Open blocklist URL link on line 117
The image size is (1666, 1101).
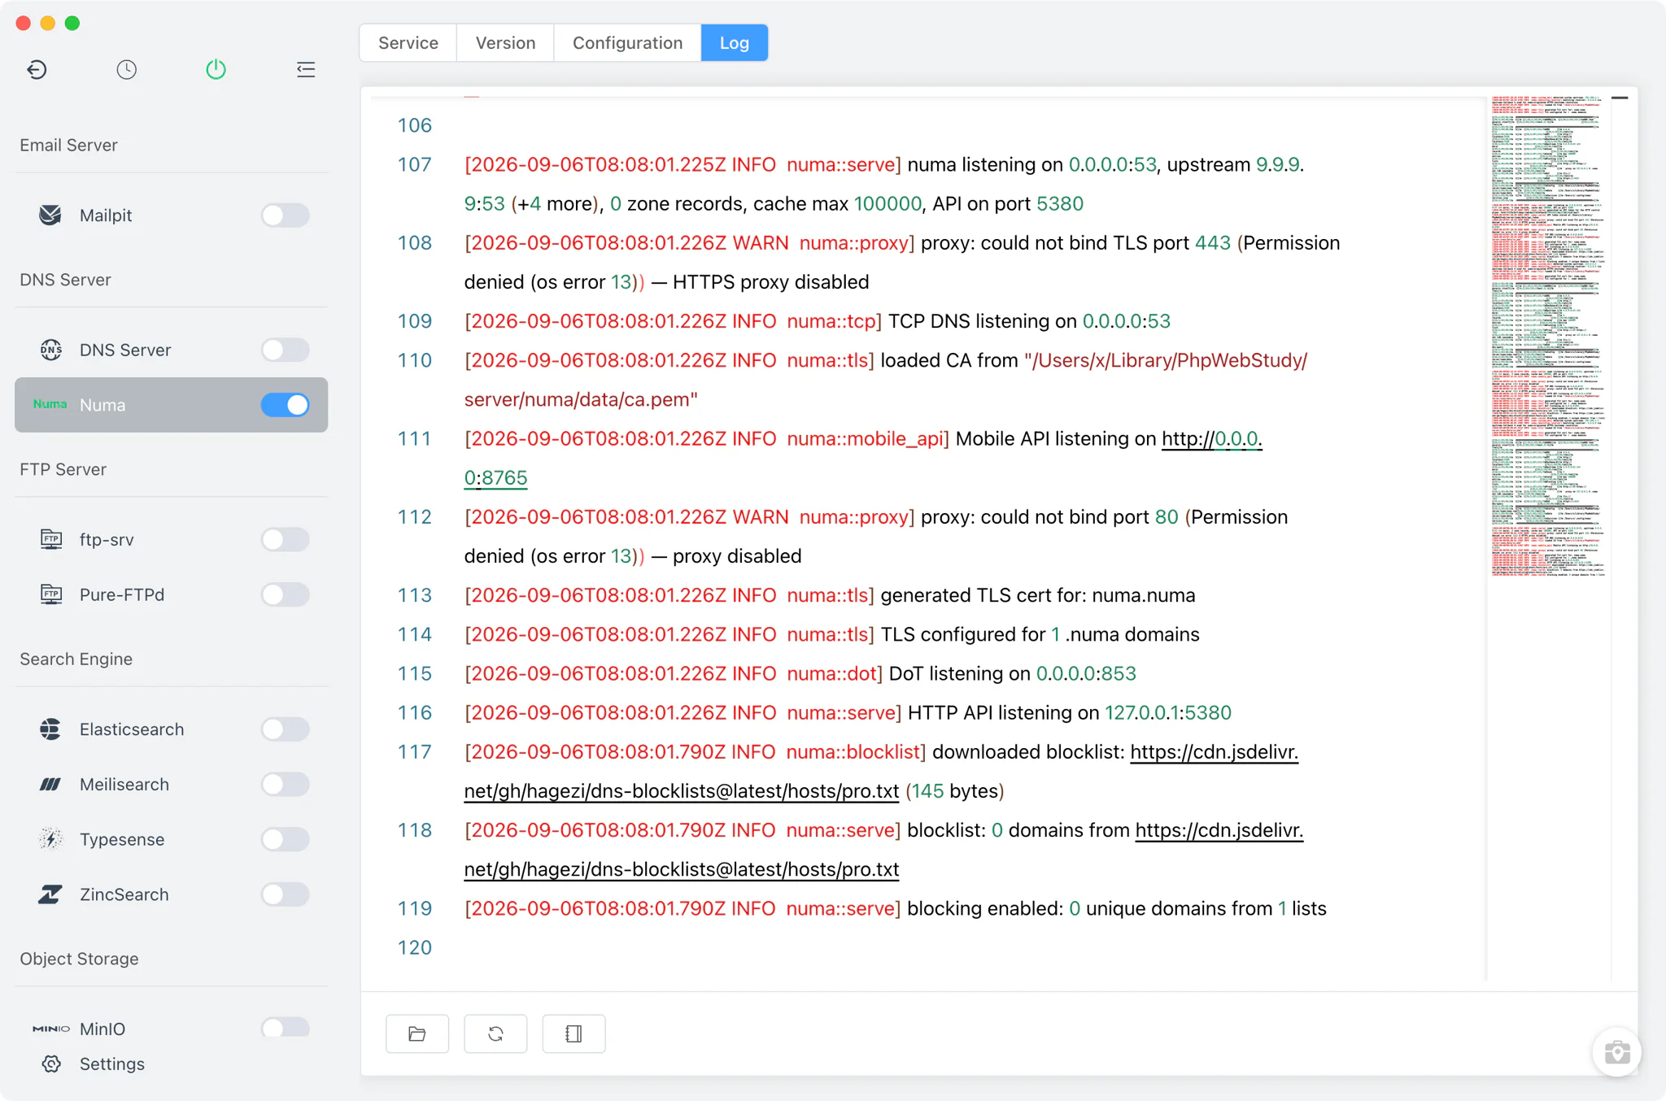coord(1214,752)
